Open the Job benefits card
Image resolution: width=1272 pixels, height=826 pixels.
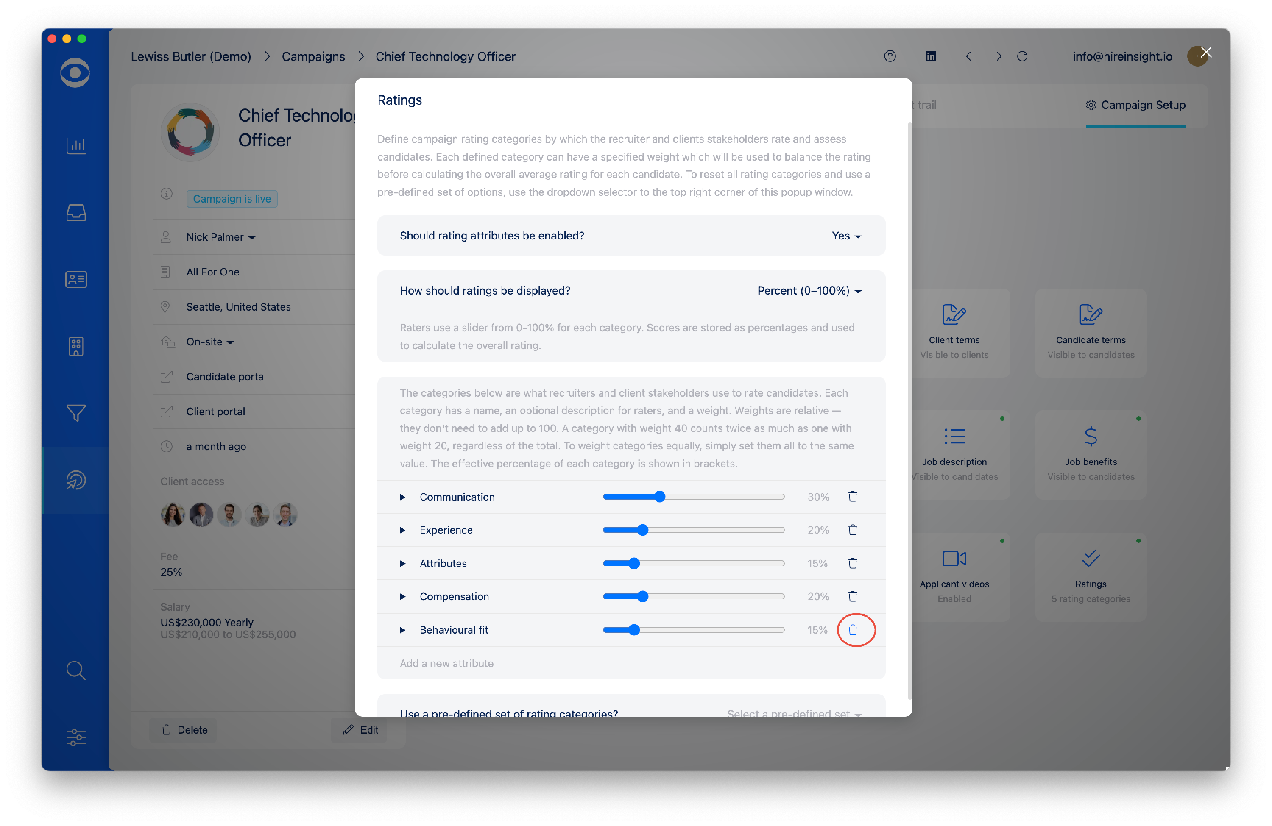pyautogui.click(x=1090, y=455)
